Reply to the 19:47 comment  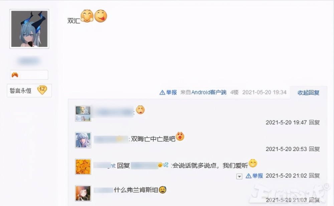(x=314, y=122)
